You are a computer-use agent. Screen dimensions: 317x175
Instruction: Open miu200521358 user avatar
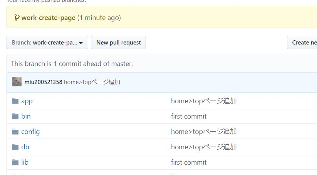(17, 82)
